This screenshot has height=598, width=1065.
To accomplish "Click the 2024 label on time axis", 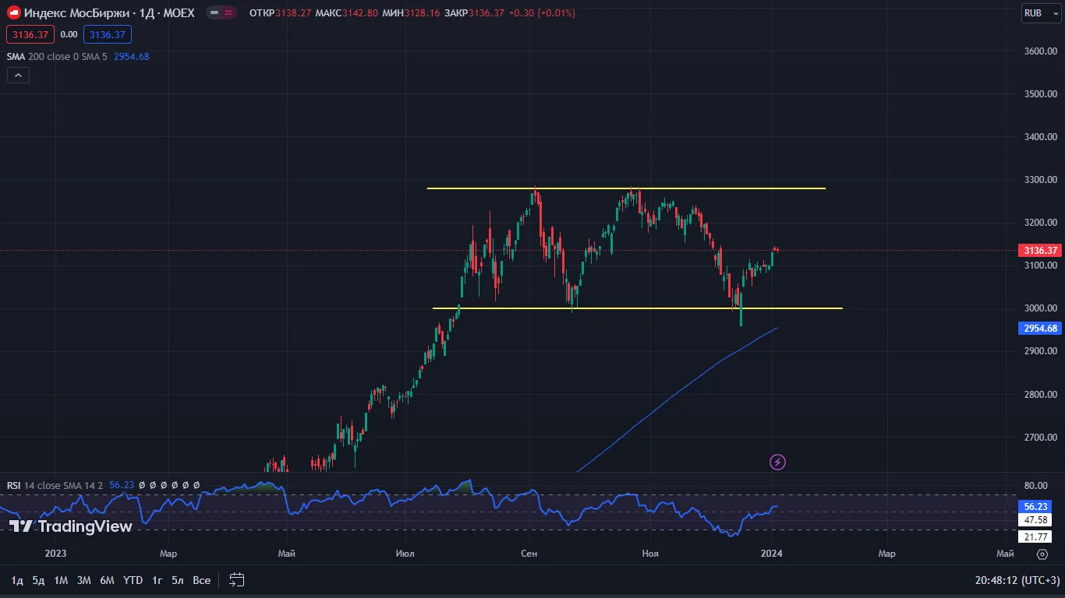I will point(771,554).
